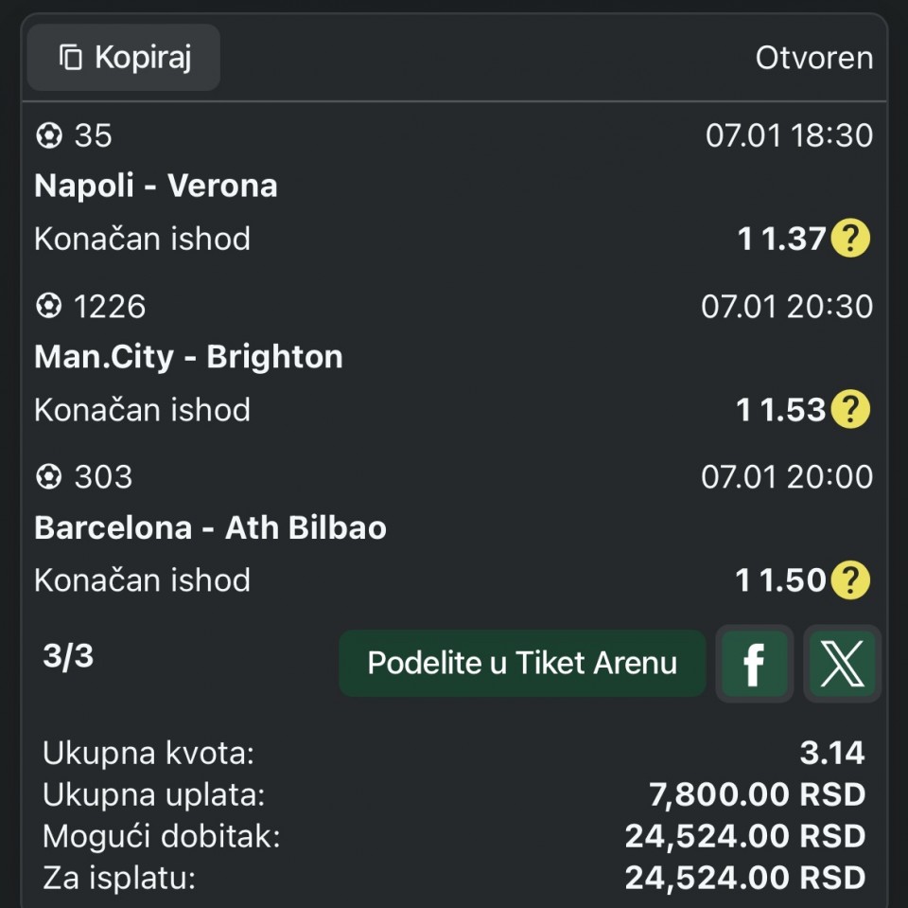Viewport: 908px width, 908px height.
Task: Open the Barcelona - Ath Bilbao match
Action: [x=210, y=527]
